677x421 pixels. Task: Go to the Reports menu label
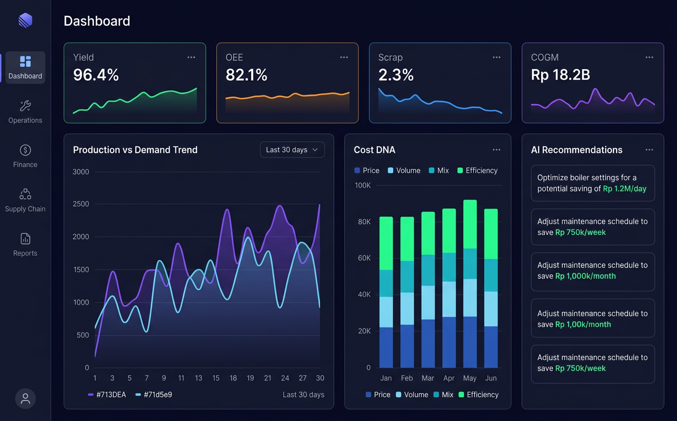(x=25, y=253)
